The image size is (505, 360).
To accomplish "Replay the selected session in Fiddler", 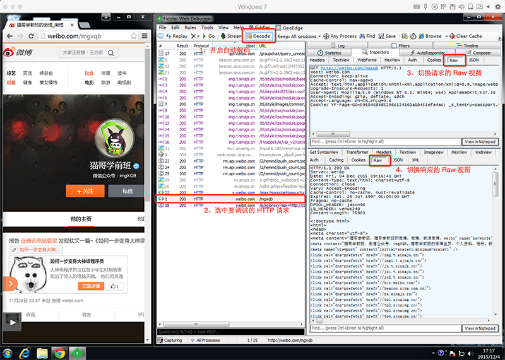I will pyautogui.click(x=177, y=36).
